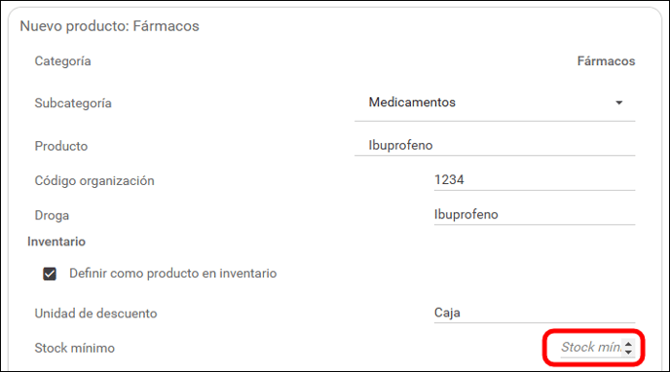This screenshot has height=372, width=670.
Task: Click the Fármacos category value
Action: [606, 61]
